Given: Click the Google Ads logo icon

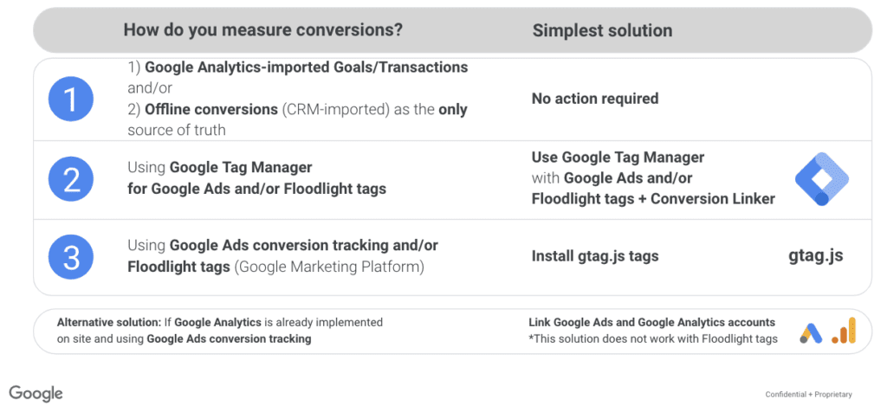Looking at the screenshot, I should (812, 332).
